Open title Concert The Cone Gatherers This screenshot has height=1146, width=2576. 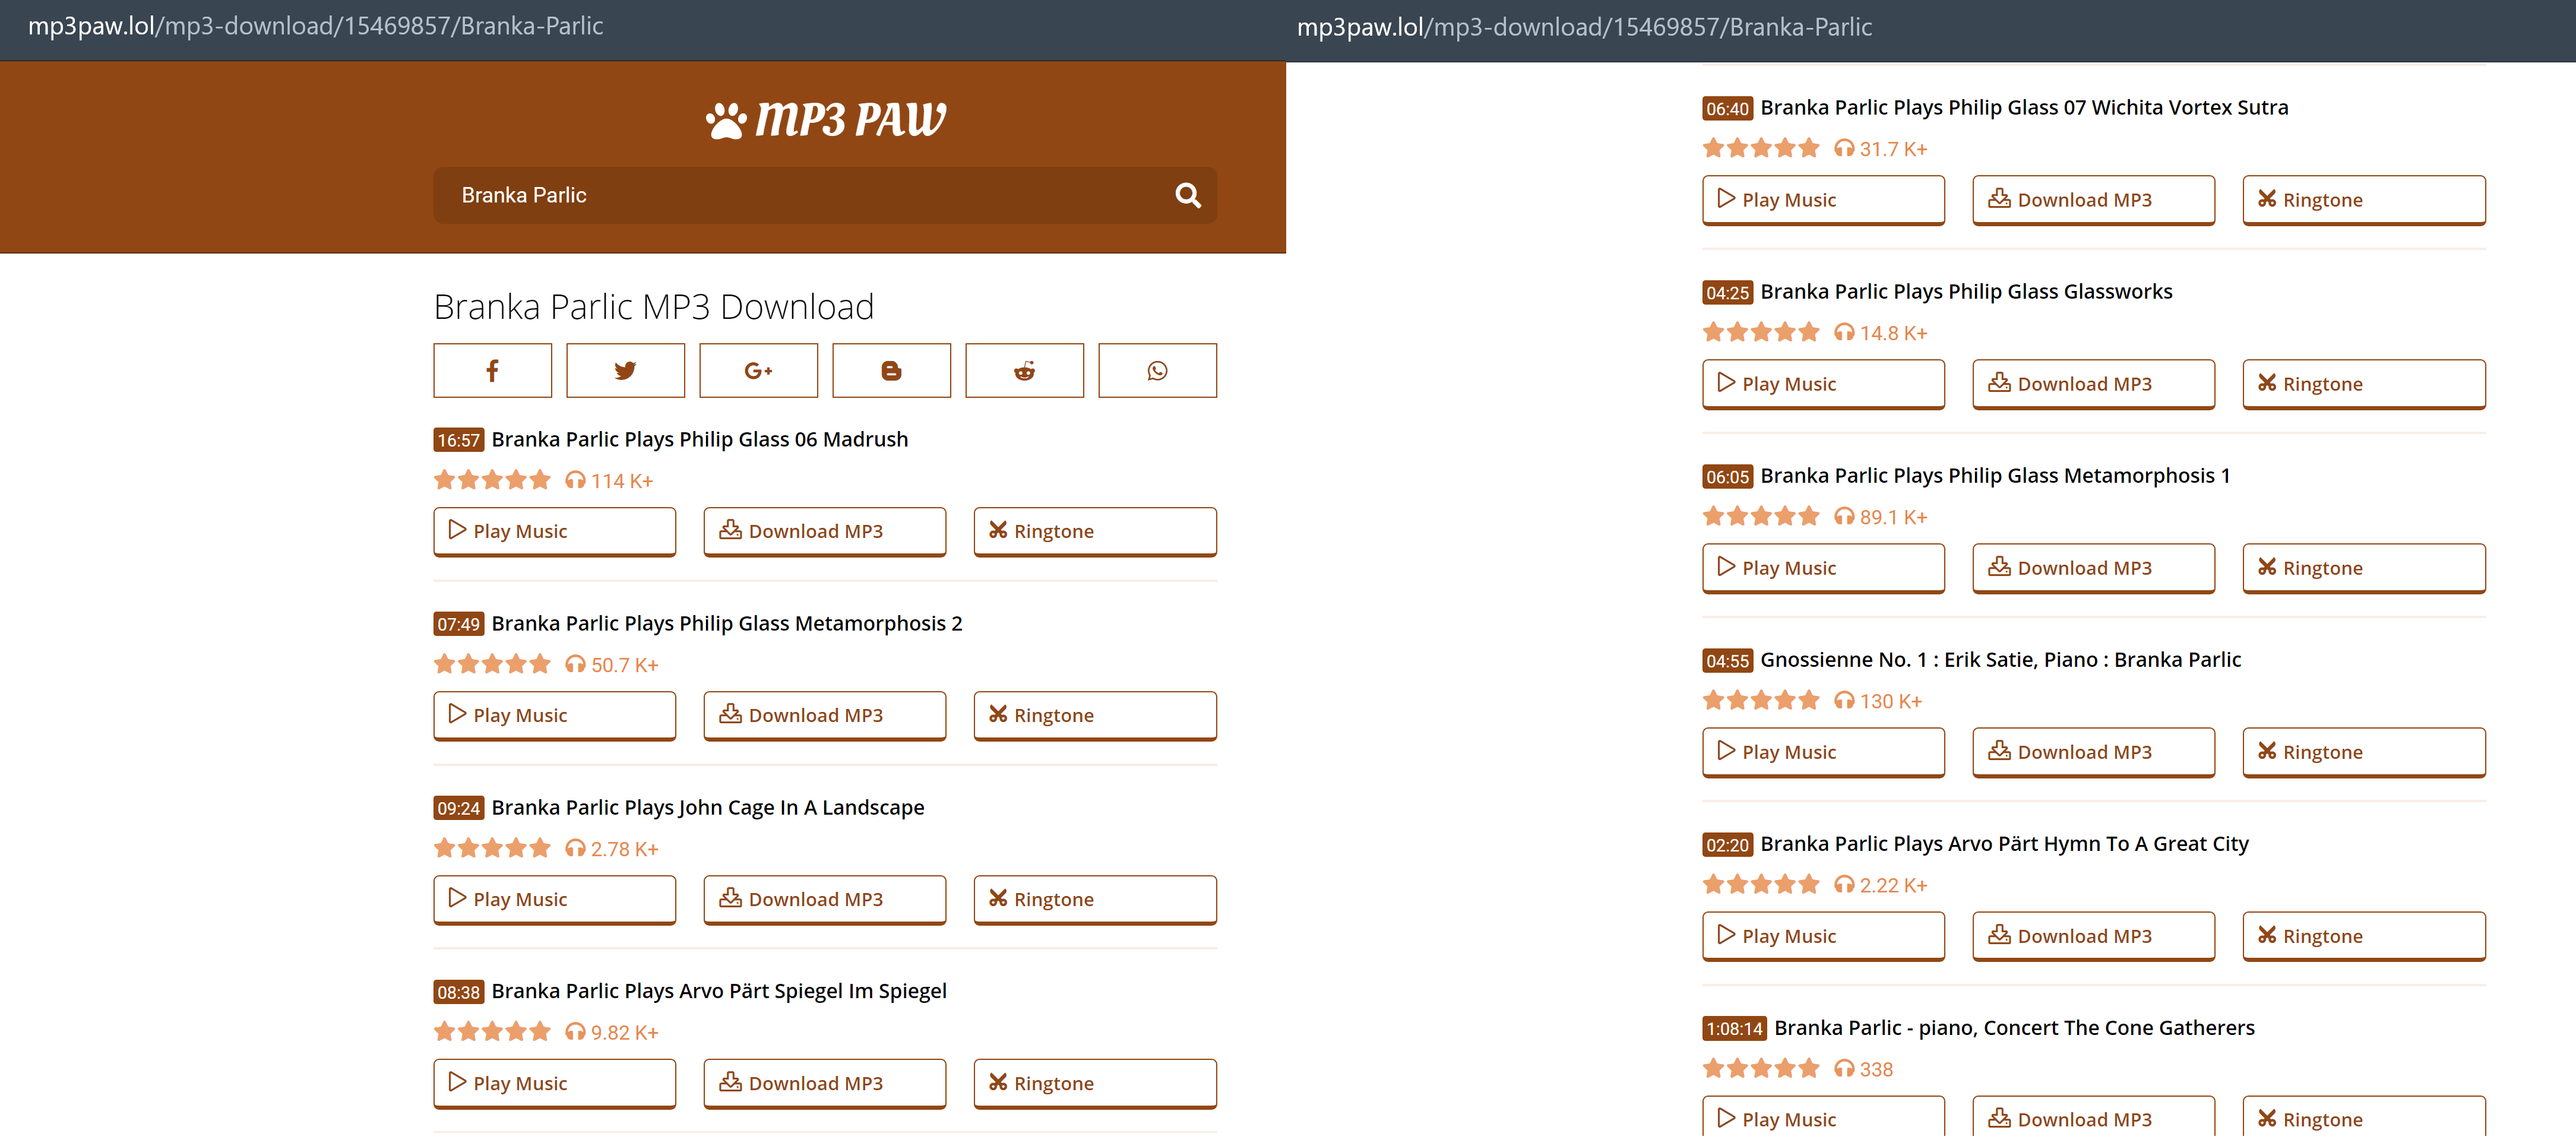2014,1027
